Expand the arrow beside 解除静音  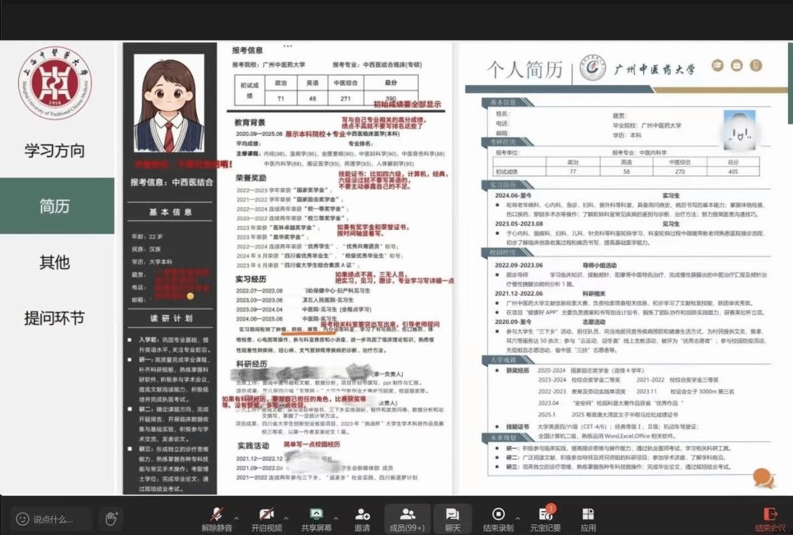tap(237, 518)
